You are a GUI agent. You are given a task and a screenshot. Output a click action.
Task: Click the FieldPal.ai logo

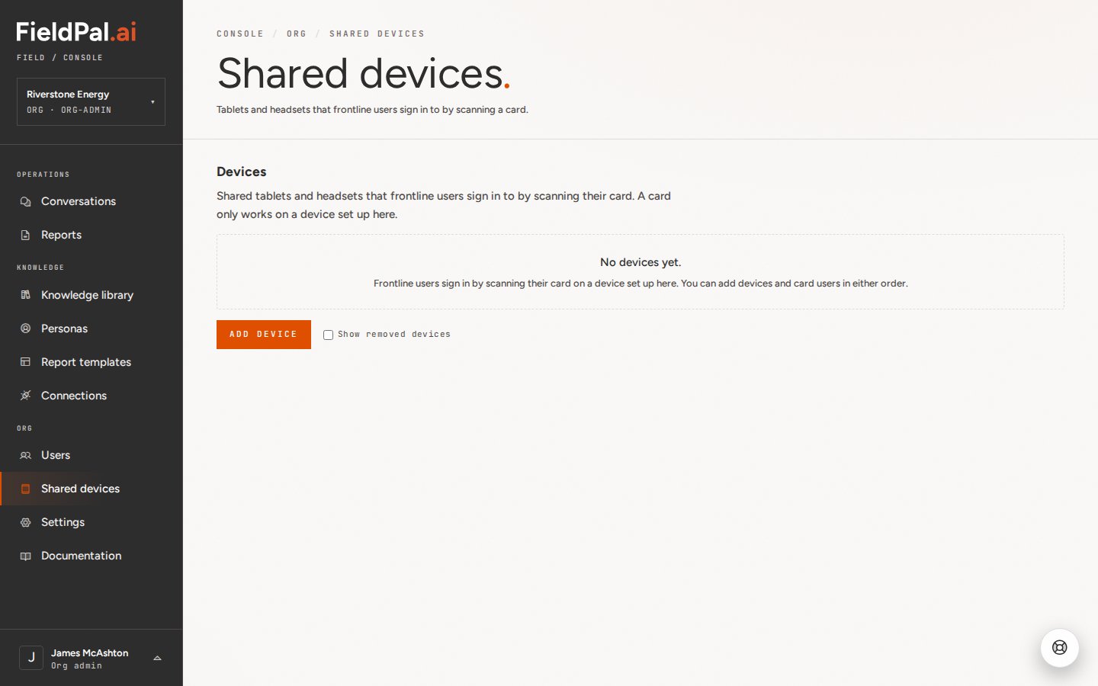click(76, 32)
